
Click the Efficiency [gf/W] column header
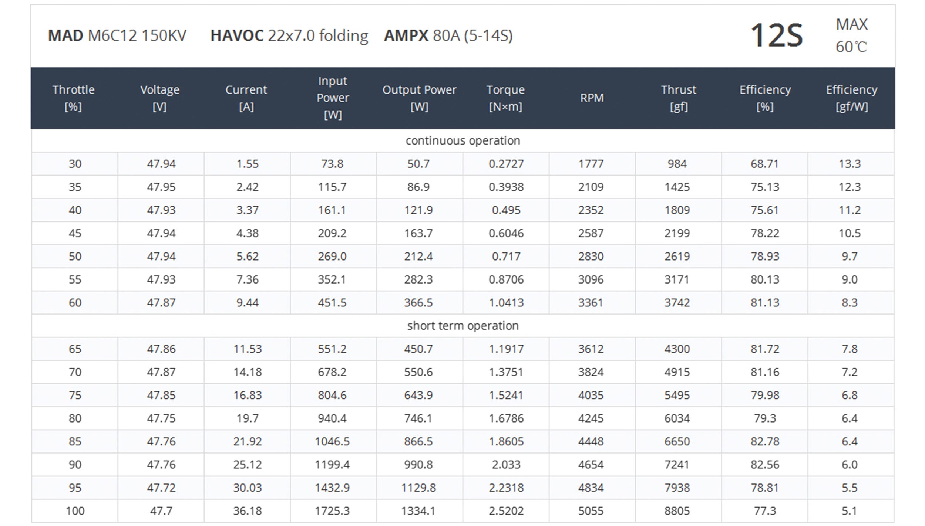(851, 98)
